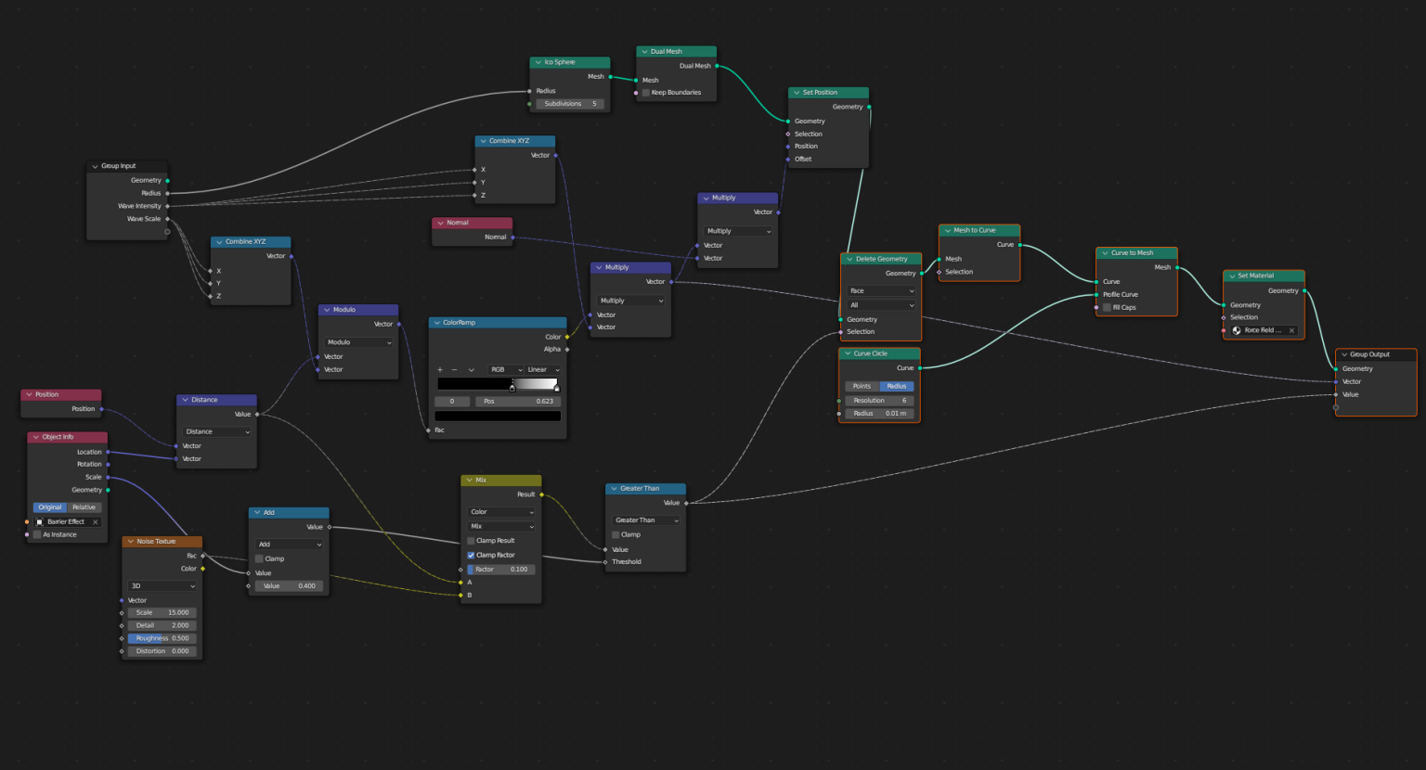Click Group Output empty virtual socket
Image resolution: width=1426 pixels, height=770 pixels.
(x=1336, y=407)
